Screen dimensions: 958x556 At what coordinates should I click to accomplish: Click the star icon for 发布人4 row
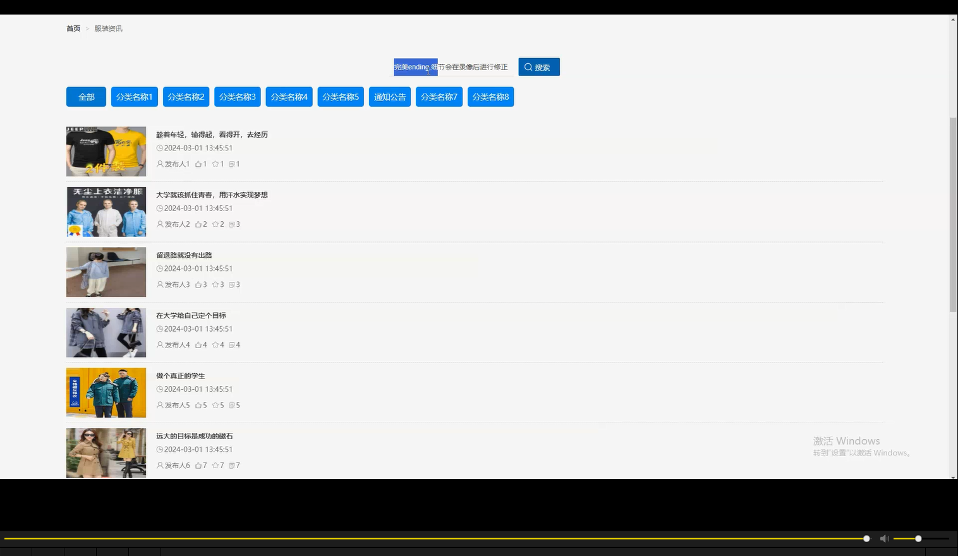tap(215, 345)
